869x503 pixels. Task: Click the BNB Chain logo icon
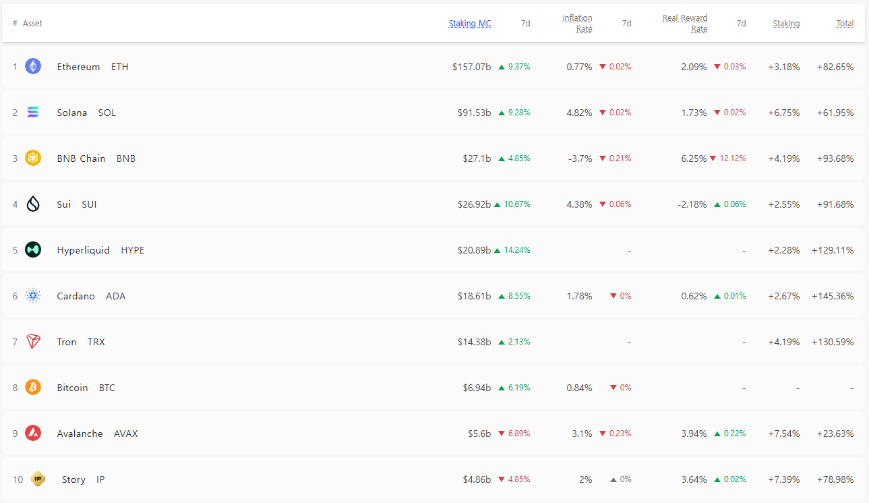[x=33, y=158]
